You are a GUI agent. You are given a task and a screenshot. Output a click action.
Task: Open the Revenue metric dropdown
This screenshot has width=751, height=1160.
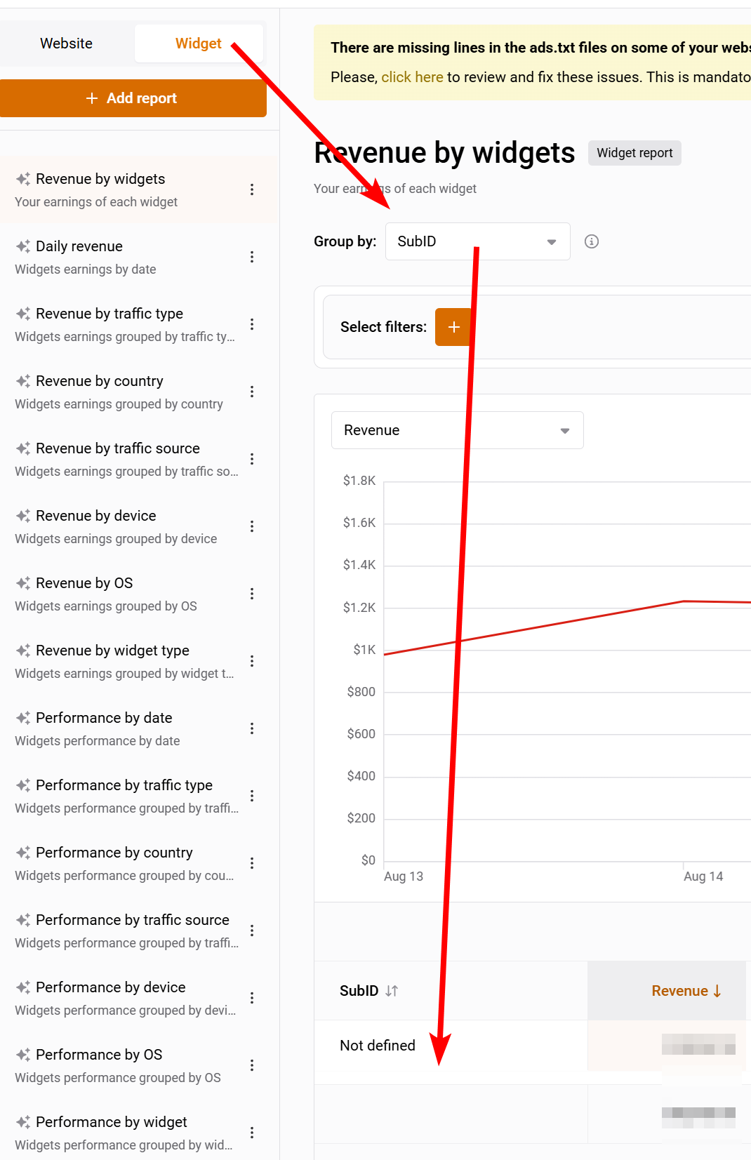point(457,430)
